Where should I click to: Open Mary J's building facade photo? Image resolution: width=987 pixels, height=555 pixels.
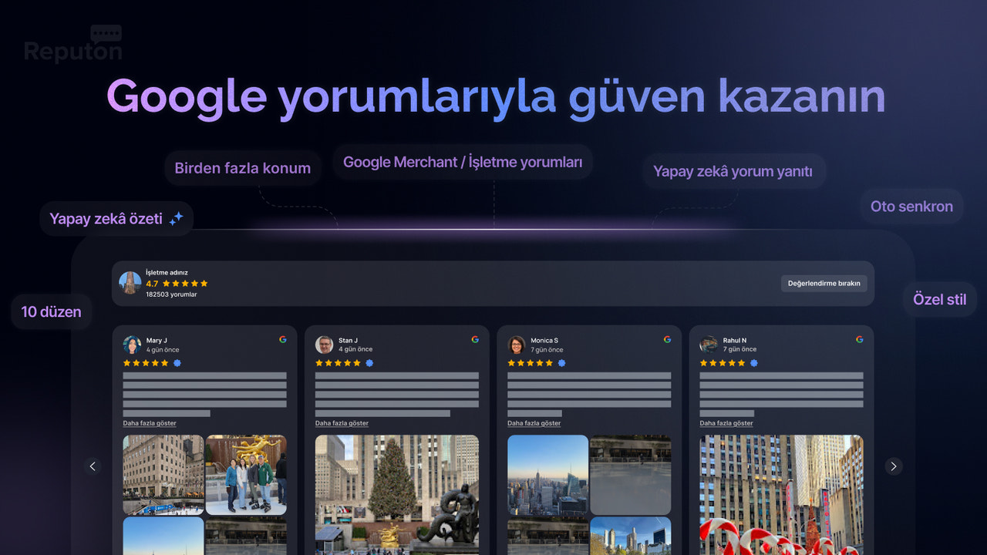(x=163, y=475)
